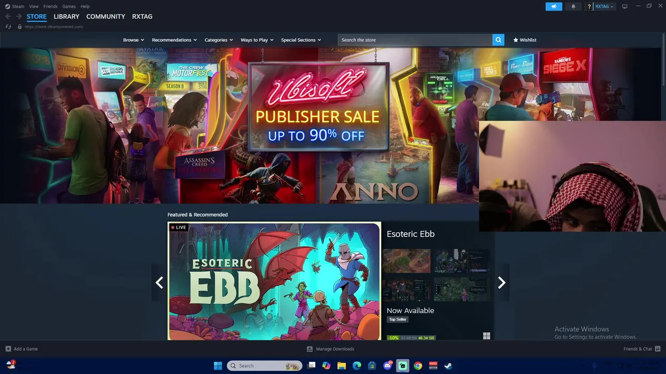The image size is (666, 374).
Task: Go back with the left arrow
Action: (8, 17)
